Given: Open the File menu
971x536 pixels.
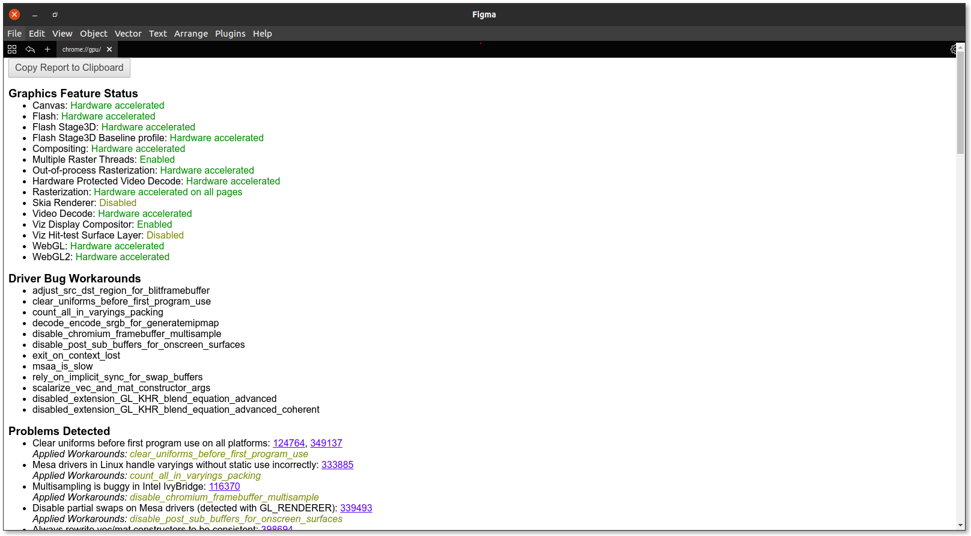Looking at the screenshot, I should click(x=14, y=34).
